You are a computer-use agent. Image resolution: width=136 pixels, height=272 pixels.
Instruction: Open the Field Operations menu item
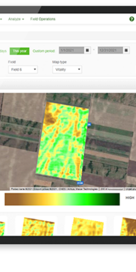(43, 19)
